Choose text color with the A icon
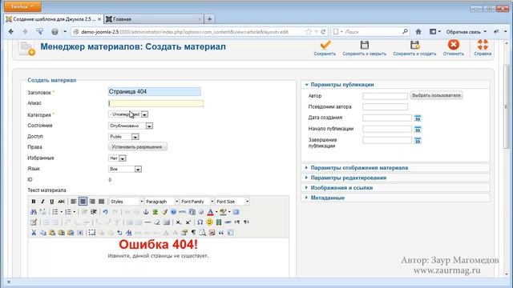This screenshot has height=288, width=513. point(210,212)
